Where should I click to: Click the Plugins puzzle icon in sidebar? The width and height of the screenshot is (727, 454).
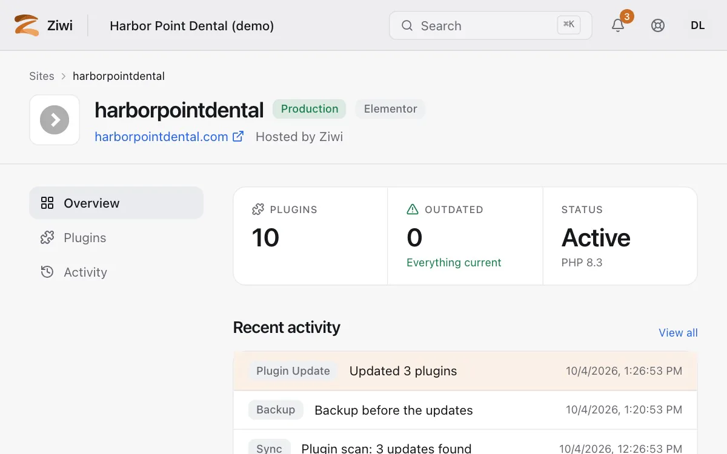[x=47, y=237]
